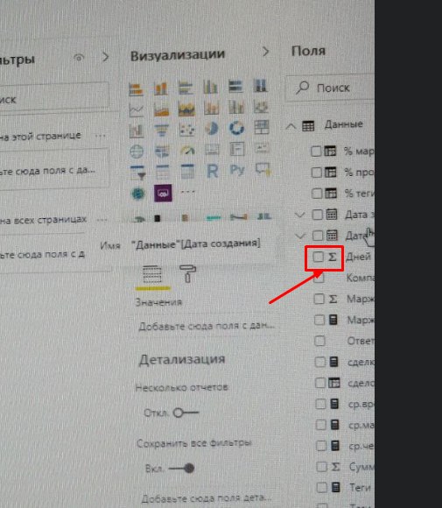Select the KPI visual
The image size is (442, 508).
pos(262,148)
